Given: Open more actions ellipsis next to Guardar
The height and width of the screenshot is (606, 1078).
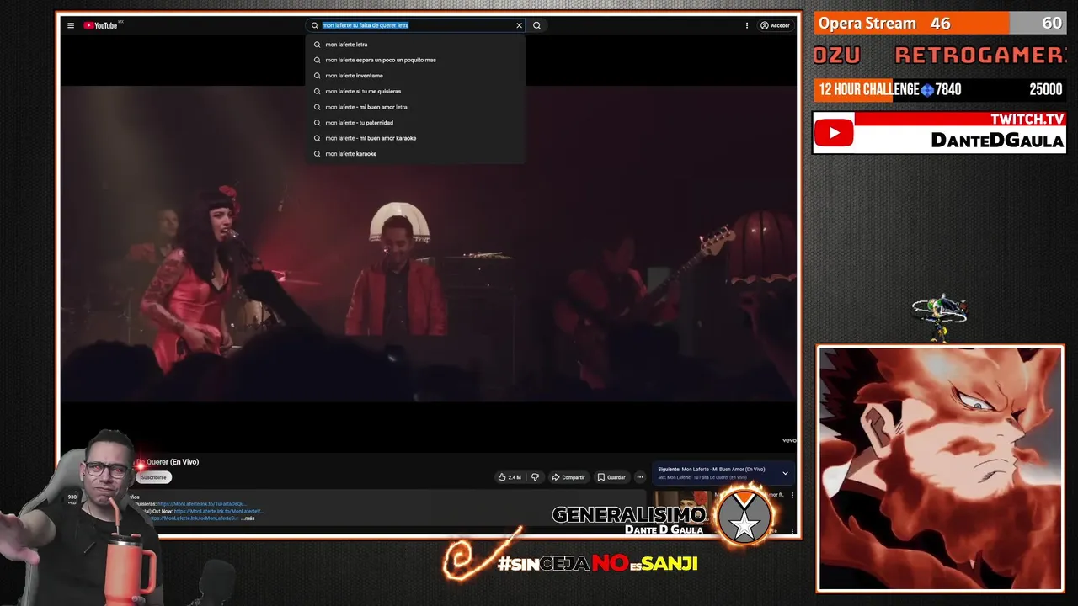Looking at the screenshot, I should 639,477.
